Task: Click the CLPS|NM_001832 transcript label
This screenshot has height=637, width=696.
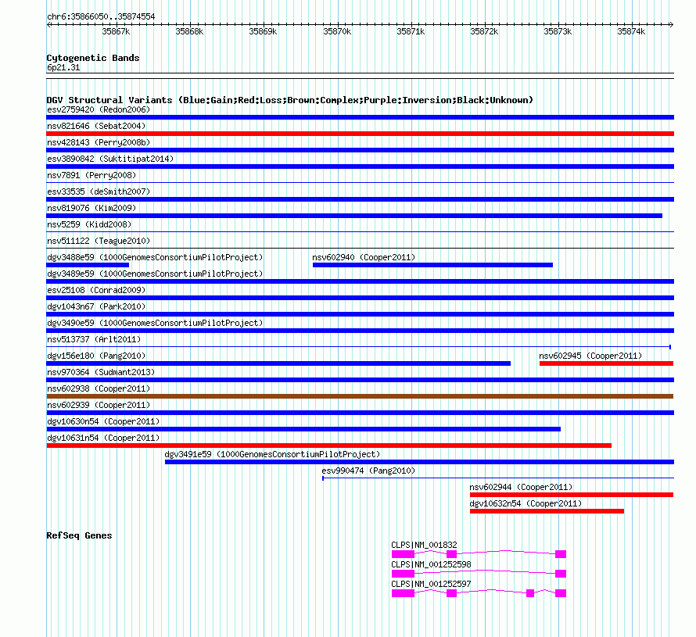Action: click(x=424, y=545)
